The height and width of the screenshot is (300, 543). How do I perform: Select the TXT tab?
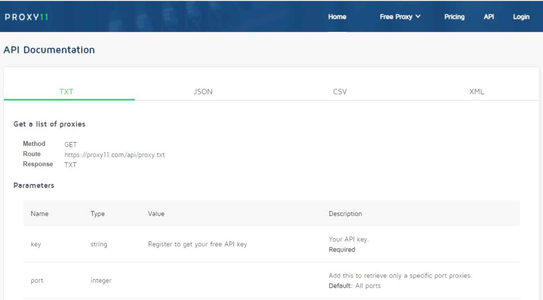(66, 91)
